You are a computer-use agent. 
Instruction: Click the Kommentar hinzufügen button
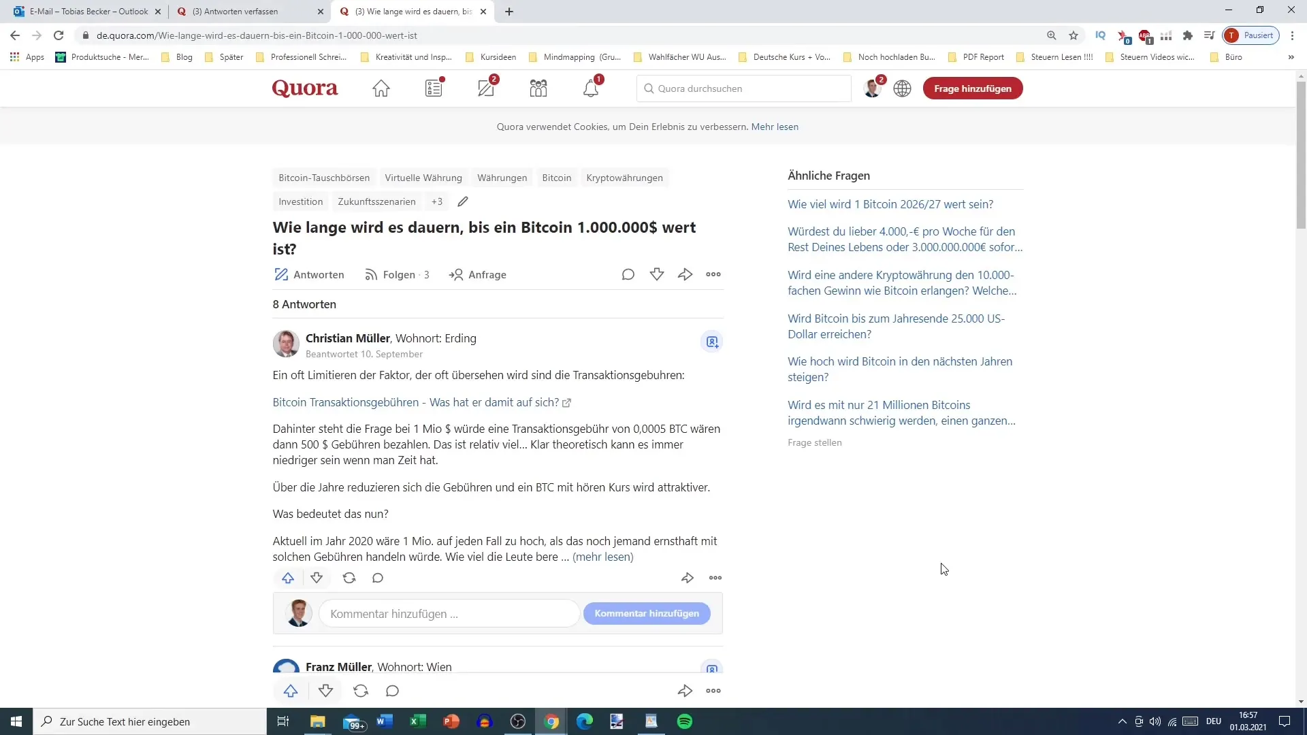tap(647, 613)
